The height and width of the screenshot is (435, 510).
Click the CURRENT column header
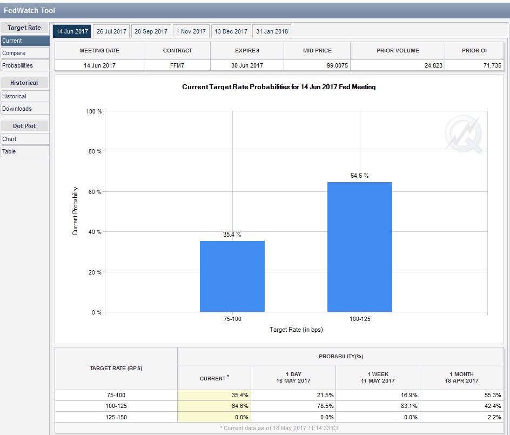pyautogui.click(x=214, y=378)
